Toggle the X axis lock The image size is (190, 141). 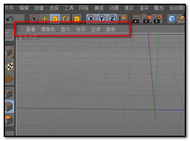click(91, 19)
